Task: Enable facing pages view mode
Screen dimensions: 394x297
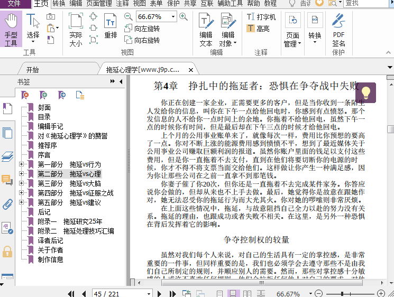Action: 247,294
